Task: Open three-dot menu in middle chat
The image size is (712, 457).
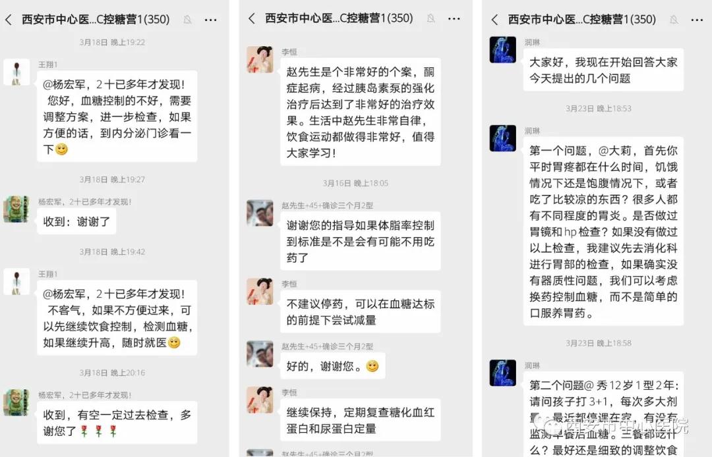Action: tap(454, 18)
